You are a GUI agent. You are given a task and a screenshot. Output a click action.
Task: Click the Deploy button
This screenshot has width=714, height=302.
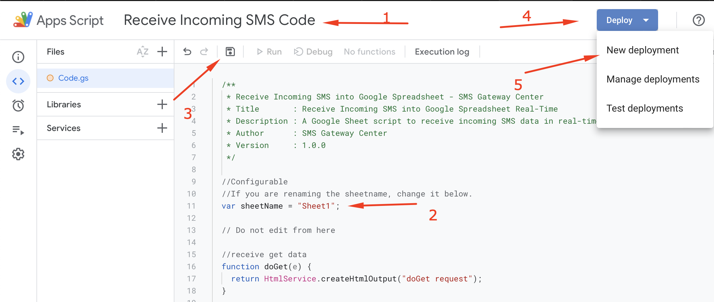click(x=627, y=20)
